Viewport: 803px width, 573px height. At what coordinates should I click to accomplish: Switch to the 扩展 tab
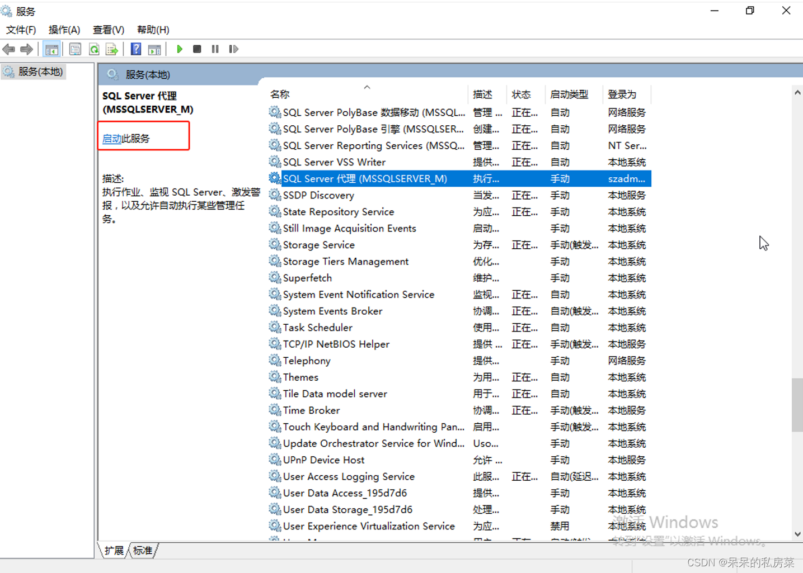(114, 551)
